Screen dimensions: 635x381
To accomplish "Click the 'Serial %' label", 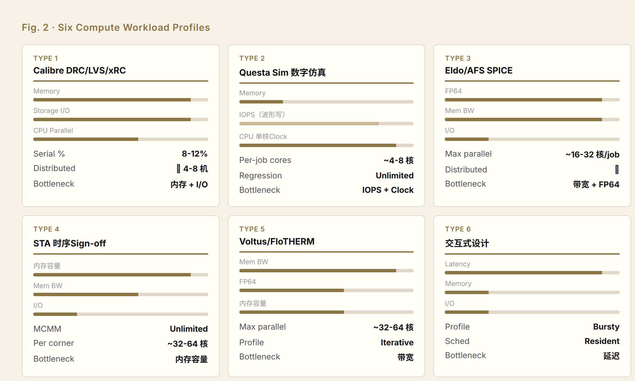I will (49, 154).
